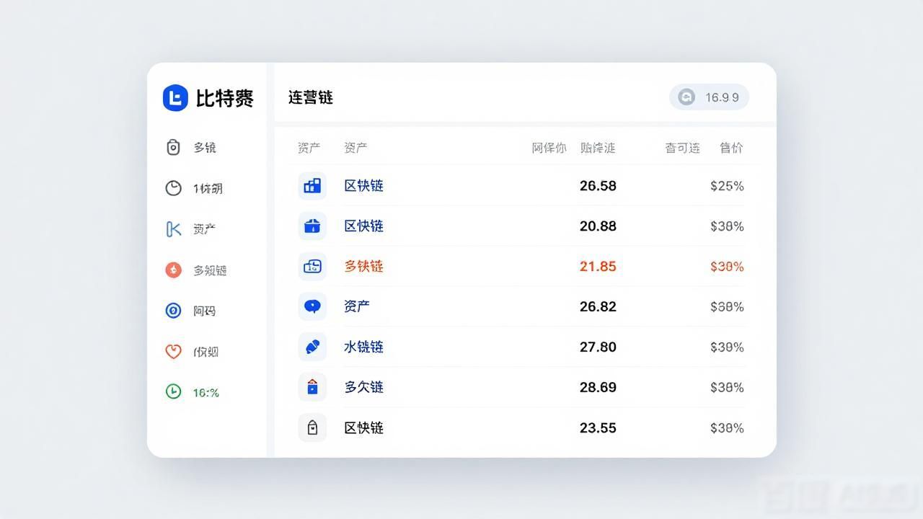This screenshot has width=923, height=519.
Task: Open 区快链 link in the 26.58 row
Action: [x=363, y=186]
